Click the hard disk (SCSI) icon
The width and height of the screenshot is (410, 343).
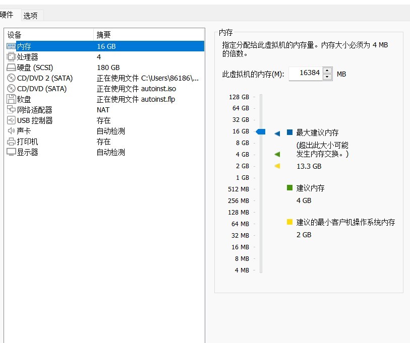(x=11, y=67)
